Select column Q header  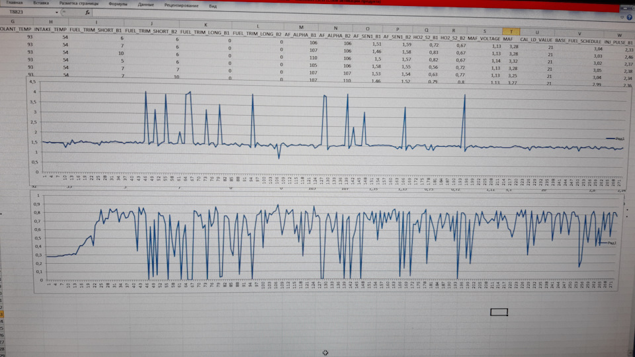pos(426,30)
